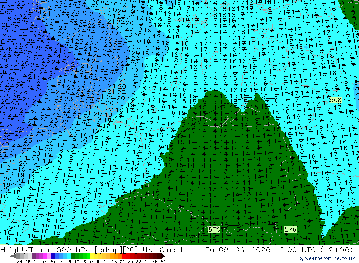The image size is (359, 263).
Task: Pick the yellow legend swatch at 0
Action: (x=92, y=256)
